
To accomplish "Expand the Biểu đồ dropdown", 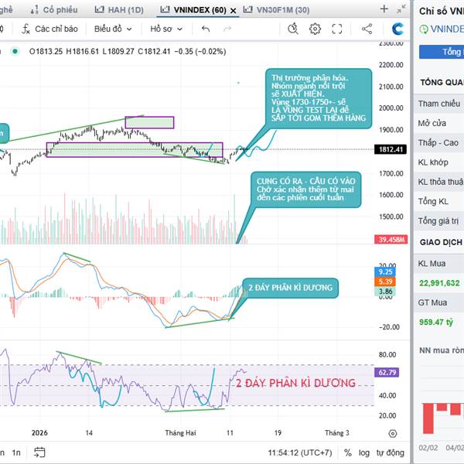I will point(113,29).
